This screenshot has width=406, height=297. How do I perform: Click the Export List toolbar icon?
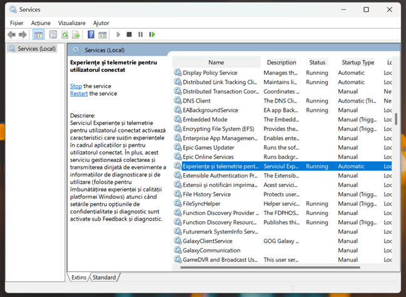click(x=76, y=35)
